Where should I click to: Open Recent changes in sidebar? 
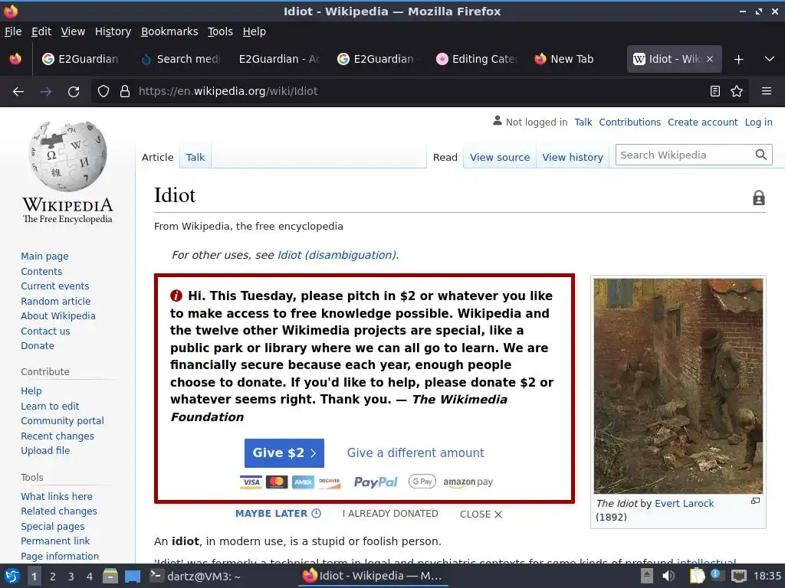pos(57,436)
